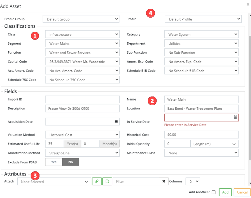
Task: Click the green link attribute icon
Action: tap(97, 182)
